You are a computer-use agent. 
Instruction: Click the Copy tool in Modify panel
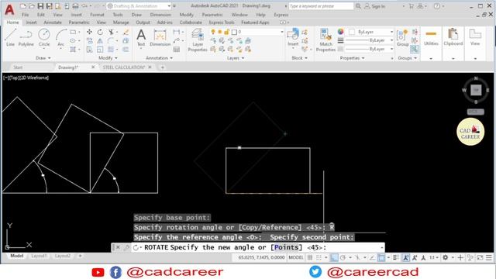90,41
